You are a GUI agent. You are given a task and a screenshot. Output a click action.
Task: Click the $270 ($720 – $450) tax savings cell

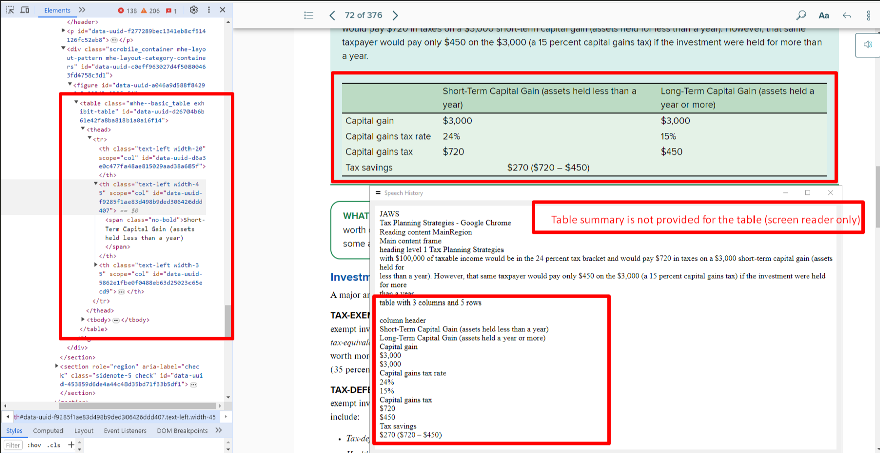point(548,167)
